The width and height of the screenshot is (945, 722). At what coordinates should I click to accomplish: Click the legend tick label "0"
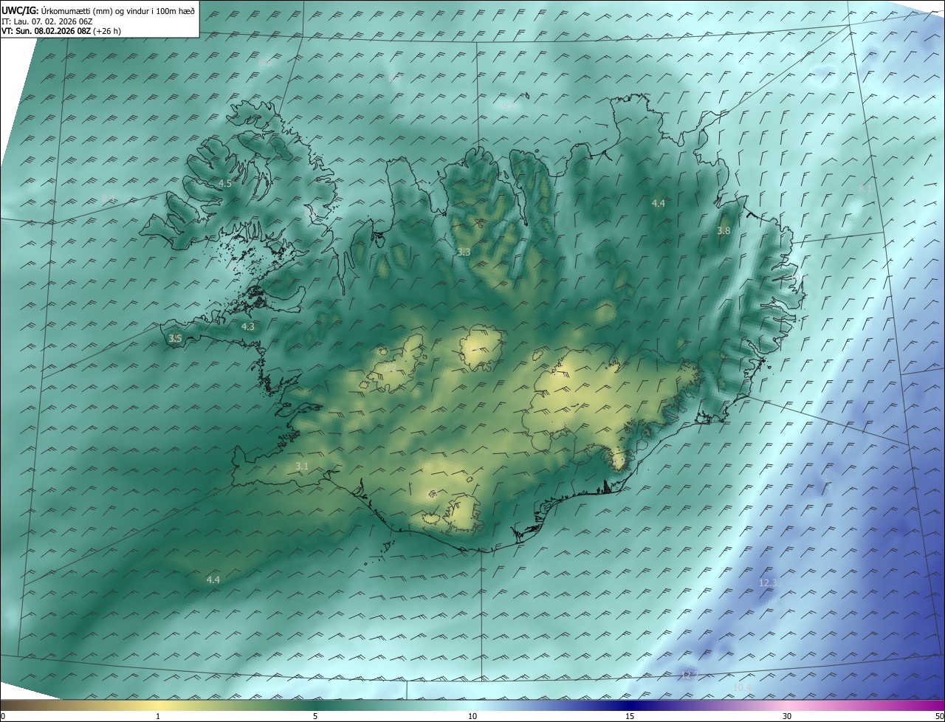3,716
